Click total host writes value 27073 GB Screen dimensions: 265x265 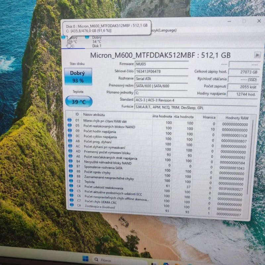pyautogui.click(x=244, y=72)
